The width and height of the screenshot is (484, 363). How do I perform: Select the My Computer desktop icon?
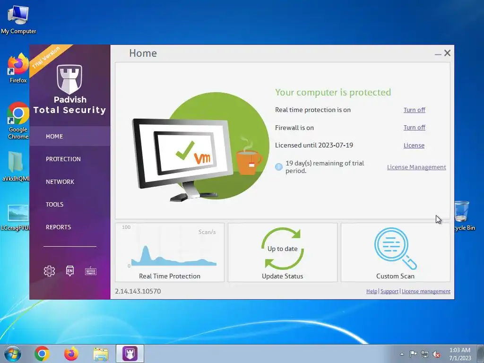point(18,20)
